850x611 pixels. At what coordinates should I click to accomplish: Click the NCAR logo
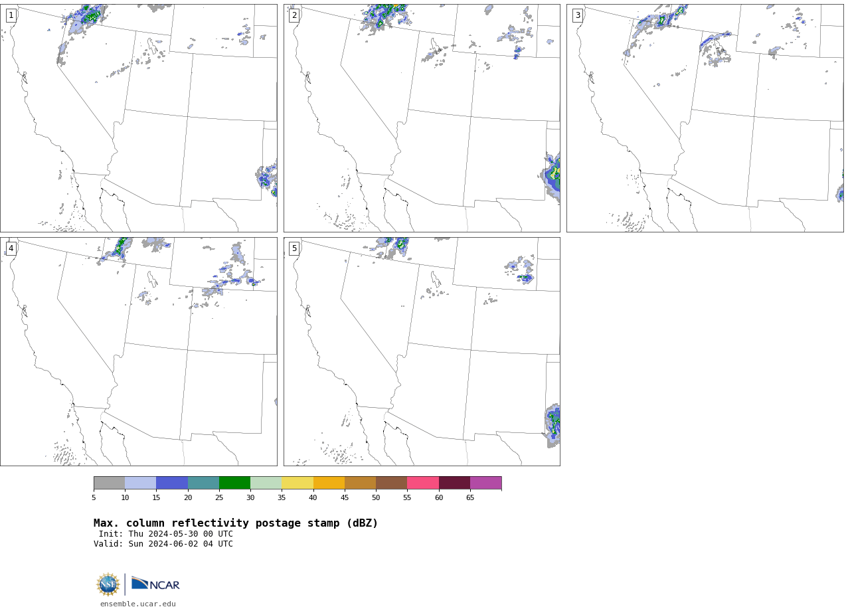[x=155, y=584]
